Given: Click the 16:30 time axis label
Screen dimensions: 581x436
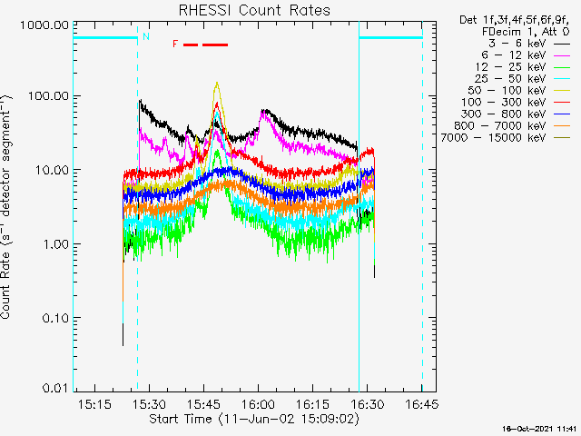Looking at the screenshot, I should click(368, 404).
